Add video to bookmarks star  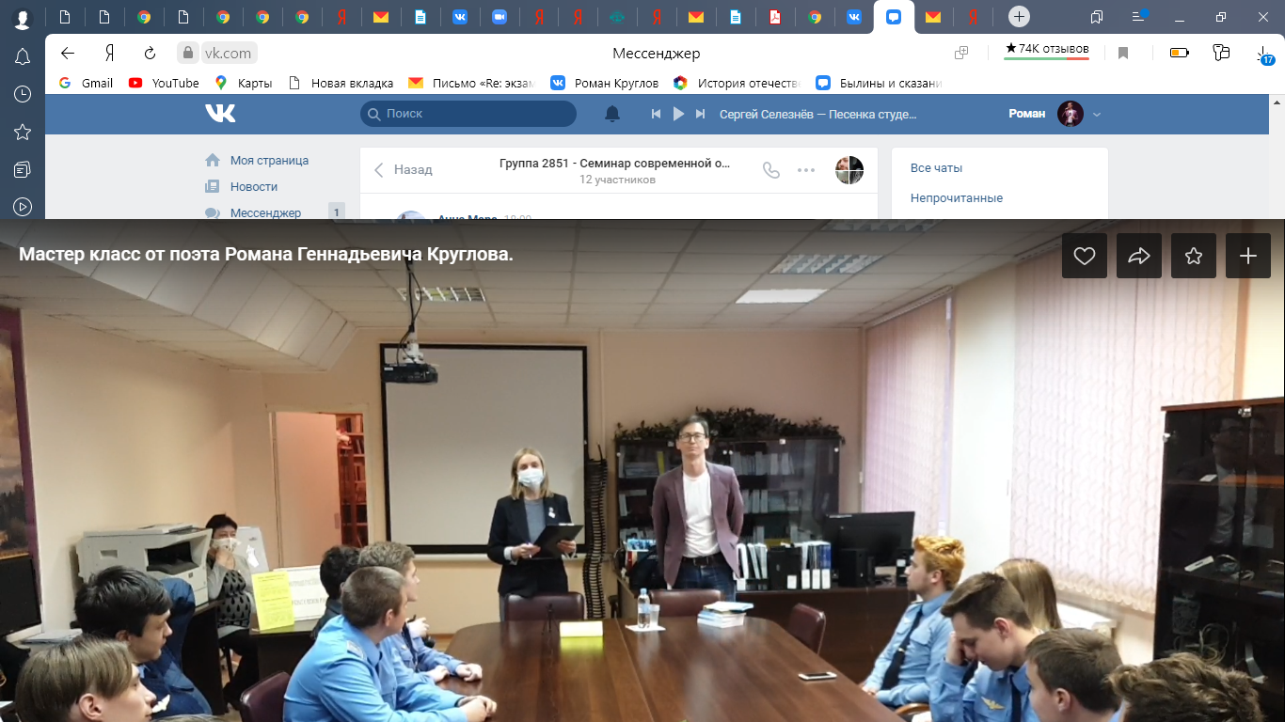(x=1194, y=256)
